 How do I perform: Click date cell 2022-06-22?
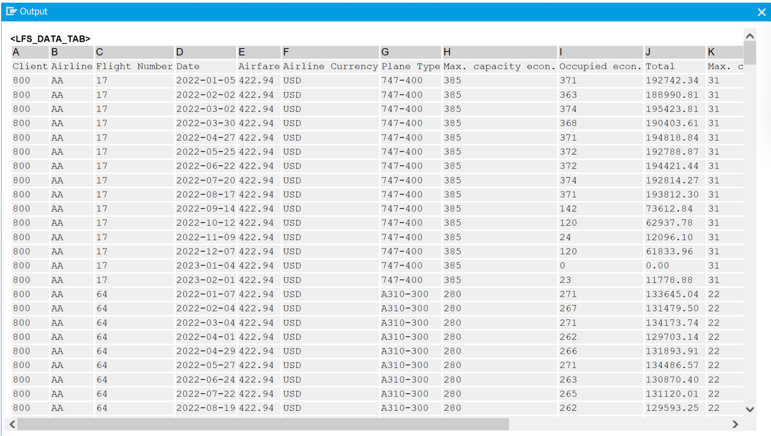(x=206, y=166)
